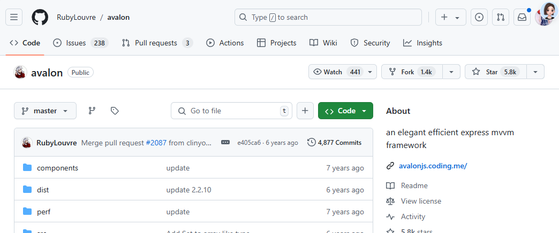This screenshot has width=559, height=233.
Task: Open the notifications inbox icon
Action: 522,17
